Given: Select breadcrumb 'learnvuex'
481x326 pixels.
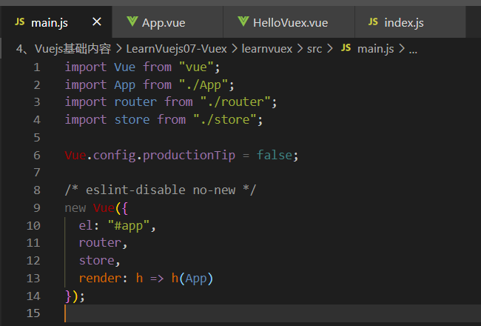Looking at the screenshot, I should coord(267,49).
